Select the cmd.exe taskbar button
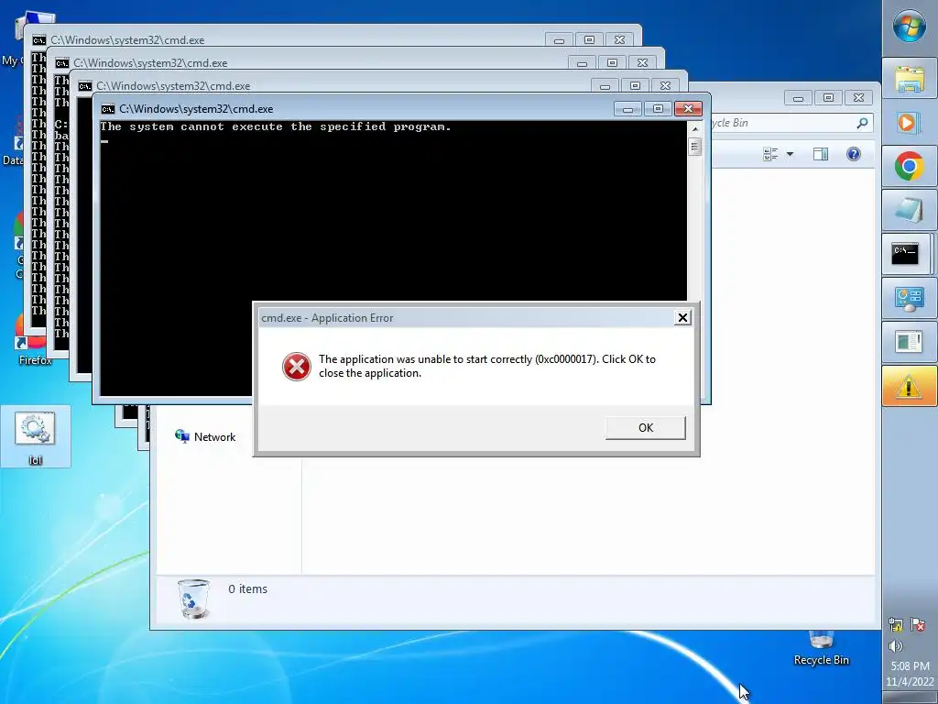 906,254
